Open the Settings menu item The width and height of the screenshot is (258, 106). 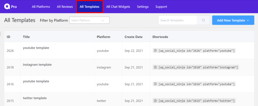pos(143,7)
